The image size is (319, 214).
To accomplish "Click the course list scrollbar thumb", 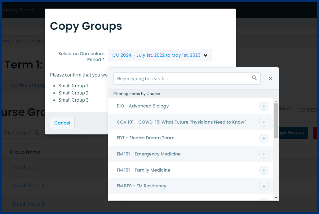I will point(276,121).
